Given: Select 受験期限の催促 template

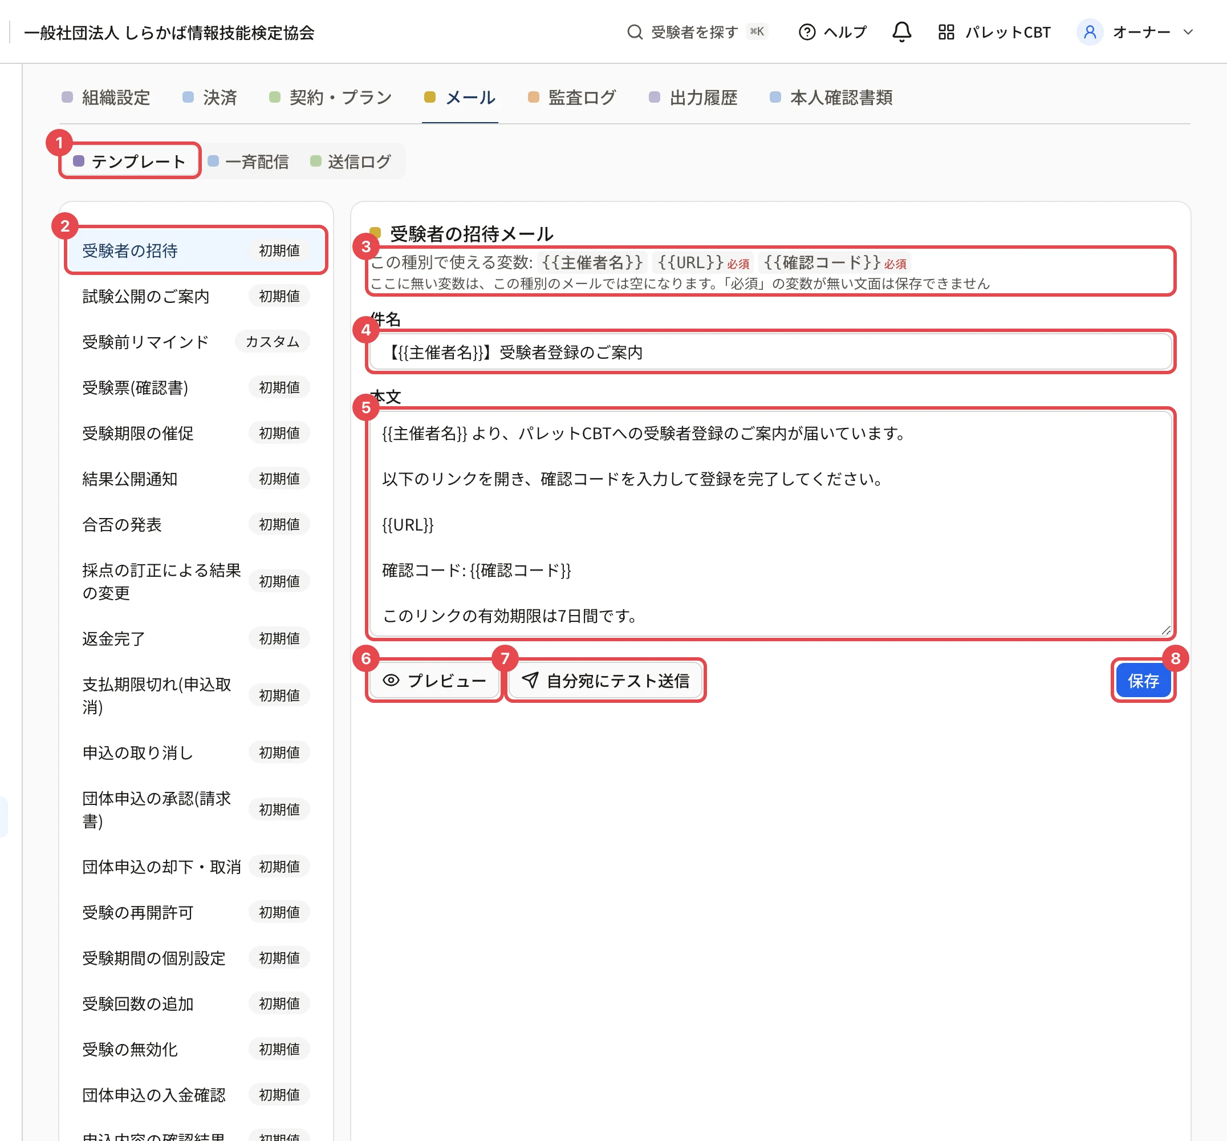Looking at the screenshot, I should 195,433.
